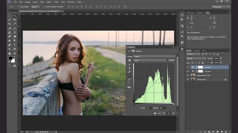Viewport: 238px width, 133px height.
Task: Select the Brush tool
Action: (15, 28)
